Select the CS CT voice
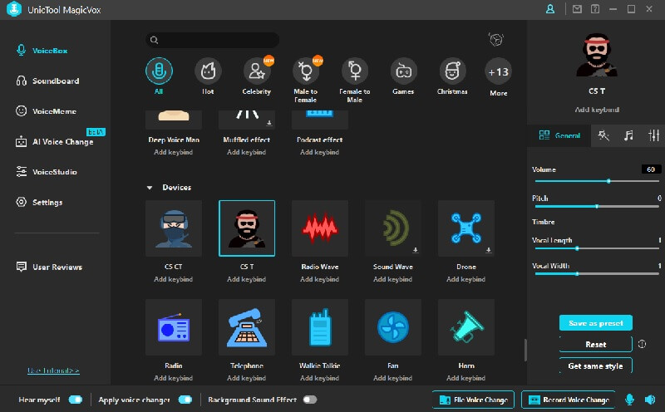 173,228
